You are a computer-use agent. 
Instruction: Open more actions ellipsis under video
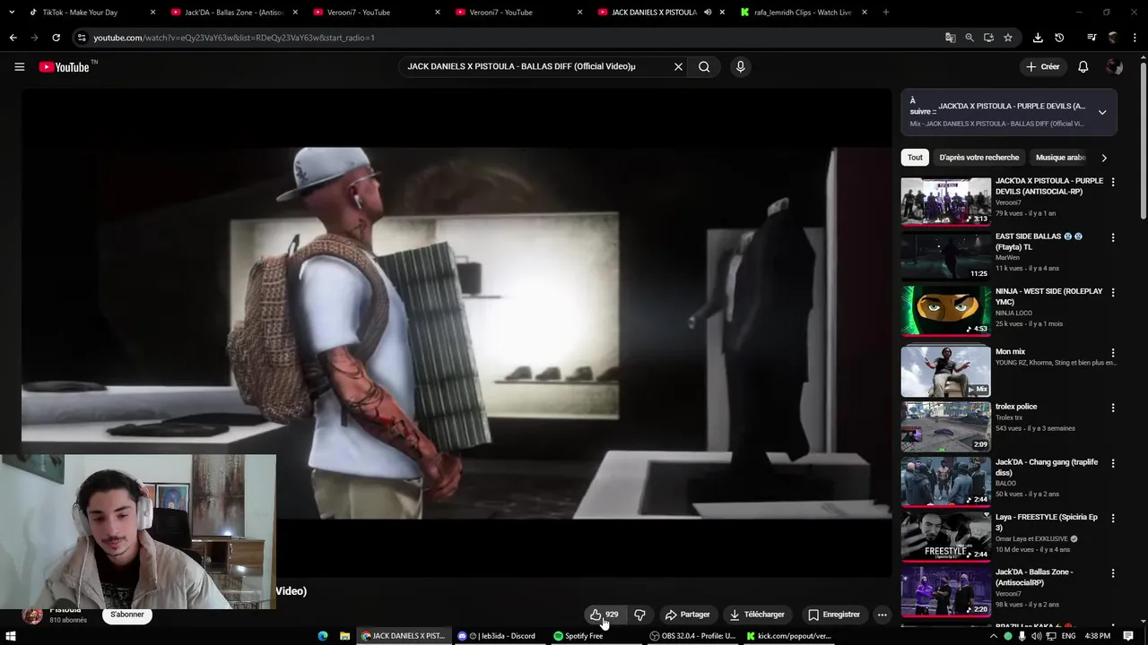click(882, 615)
